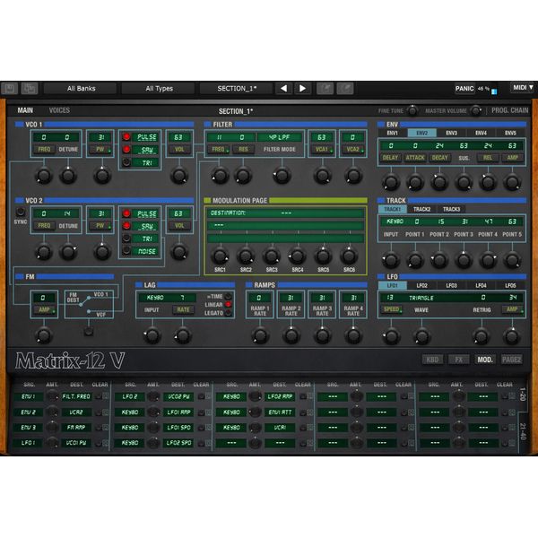The width and height of the screenshot is (538, 538).
Task: Toggle VCO 2 PULSE waveform LED
Action: pos(126,213)
